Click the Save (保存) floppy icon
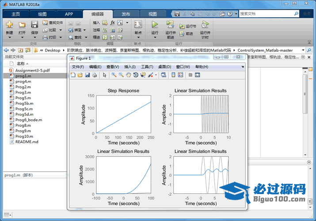Image resolution: width=316 pixels, height=221 pixels. pyautogui.click(x=34, y=24)
